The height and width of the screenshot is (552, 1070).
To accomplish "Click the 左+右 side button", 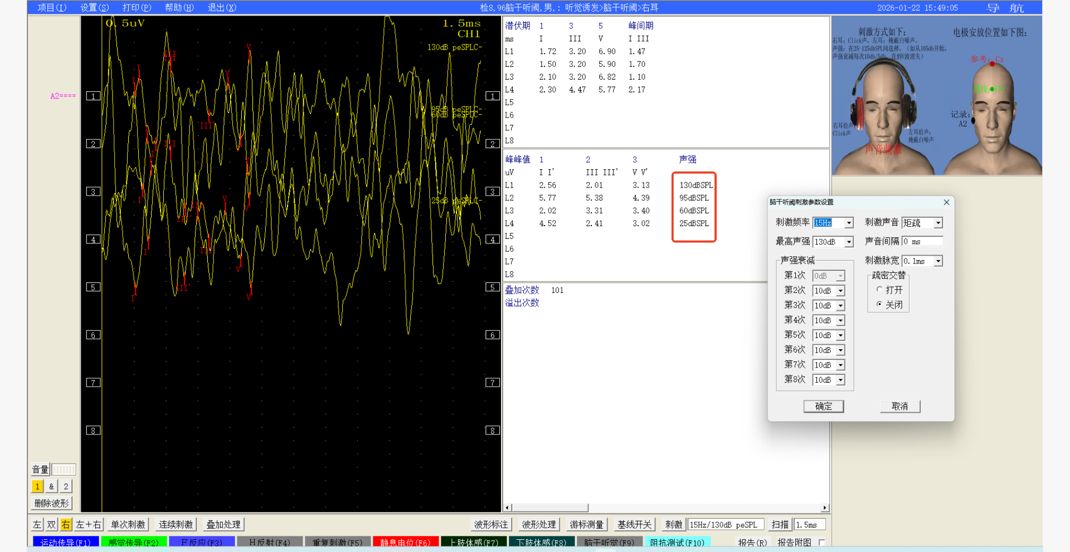I will [x=89, y=524].
